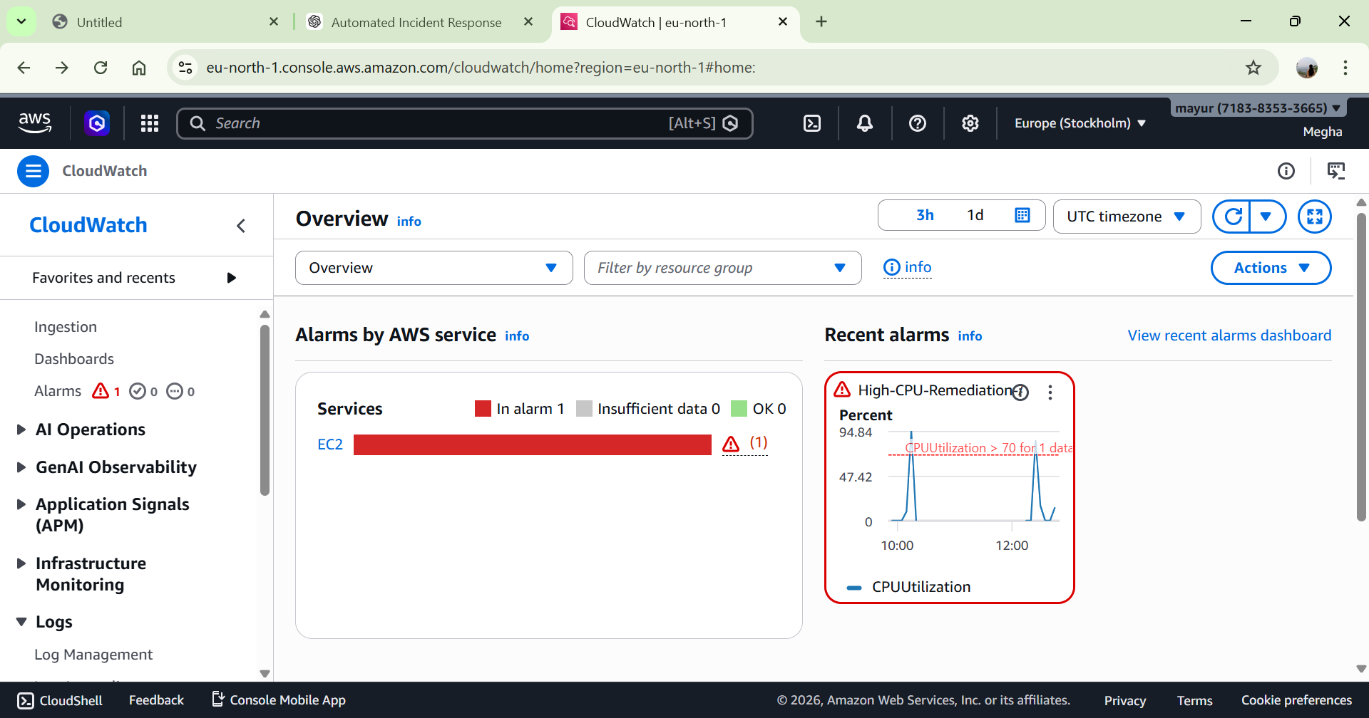Open the Chrome three-dot menu

coord(1345,68)
